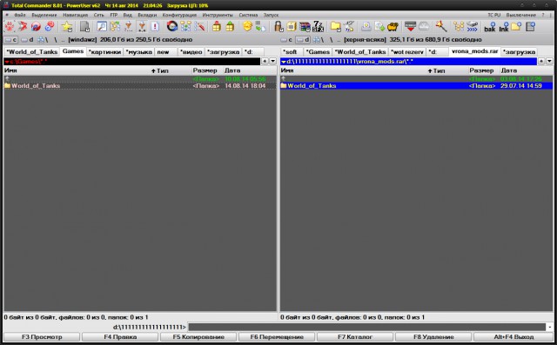The image size is (557, 345).
Task: Click the magnifying glass search icon
Action: point(102,27)
